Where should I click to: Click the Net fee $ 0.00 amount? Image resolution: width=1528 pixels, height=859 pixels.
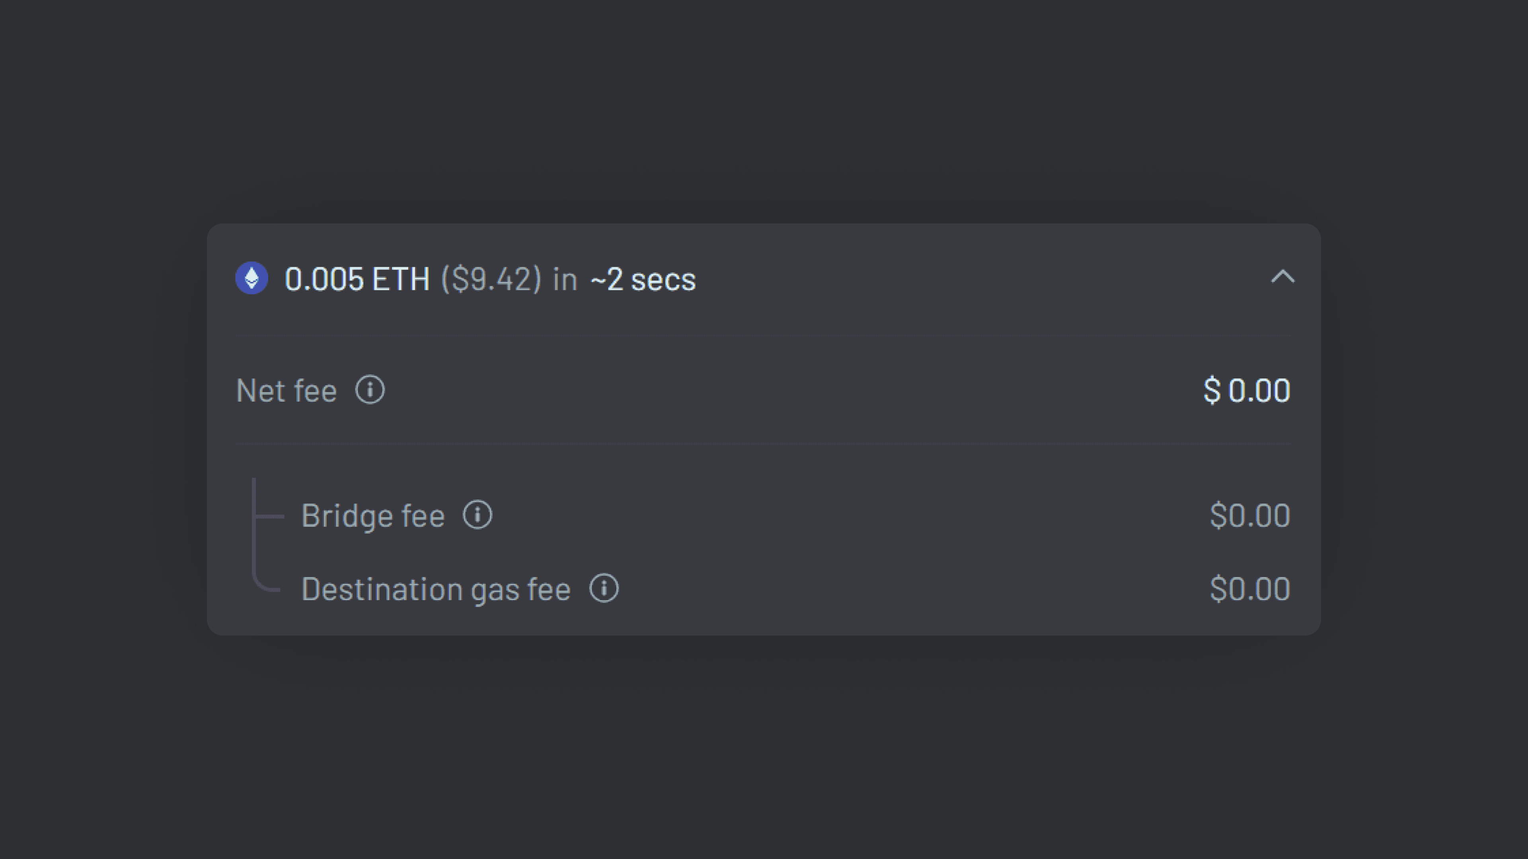pyautogui.click(x=1246, y=391)
